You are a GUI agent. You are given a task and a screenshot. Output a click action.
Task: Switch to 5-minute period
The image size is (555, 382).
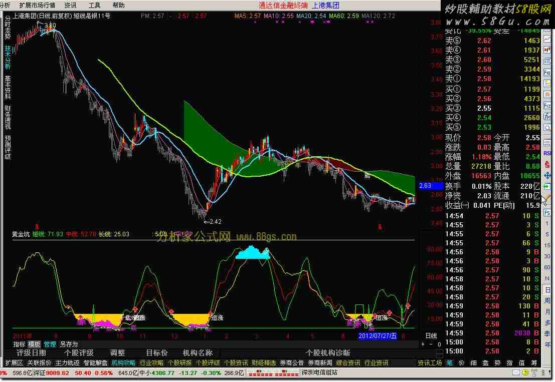point(547,234)
